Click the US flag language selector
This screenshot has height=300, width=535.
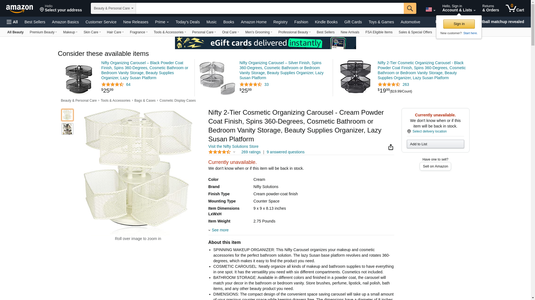[431, 9]
